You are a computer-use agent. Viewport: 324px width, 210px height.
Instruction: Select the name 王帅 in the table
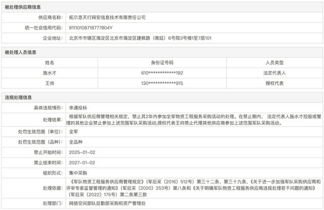point(50,83)
